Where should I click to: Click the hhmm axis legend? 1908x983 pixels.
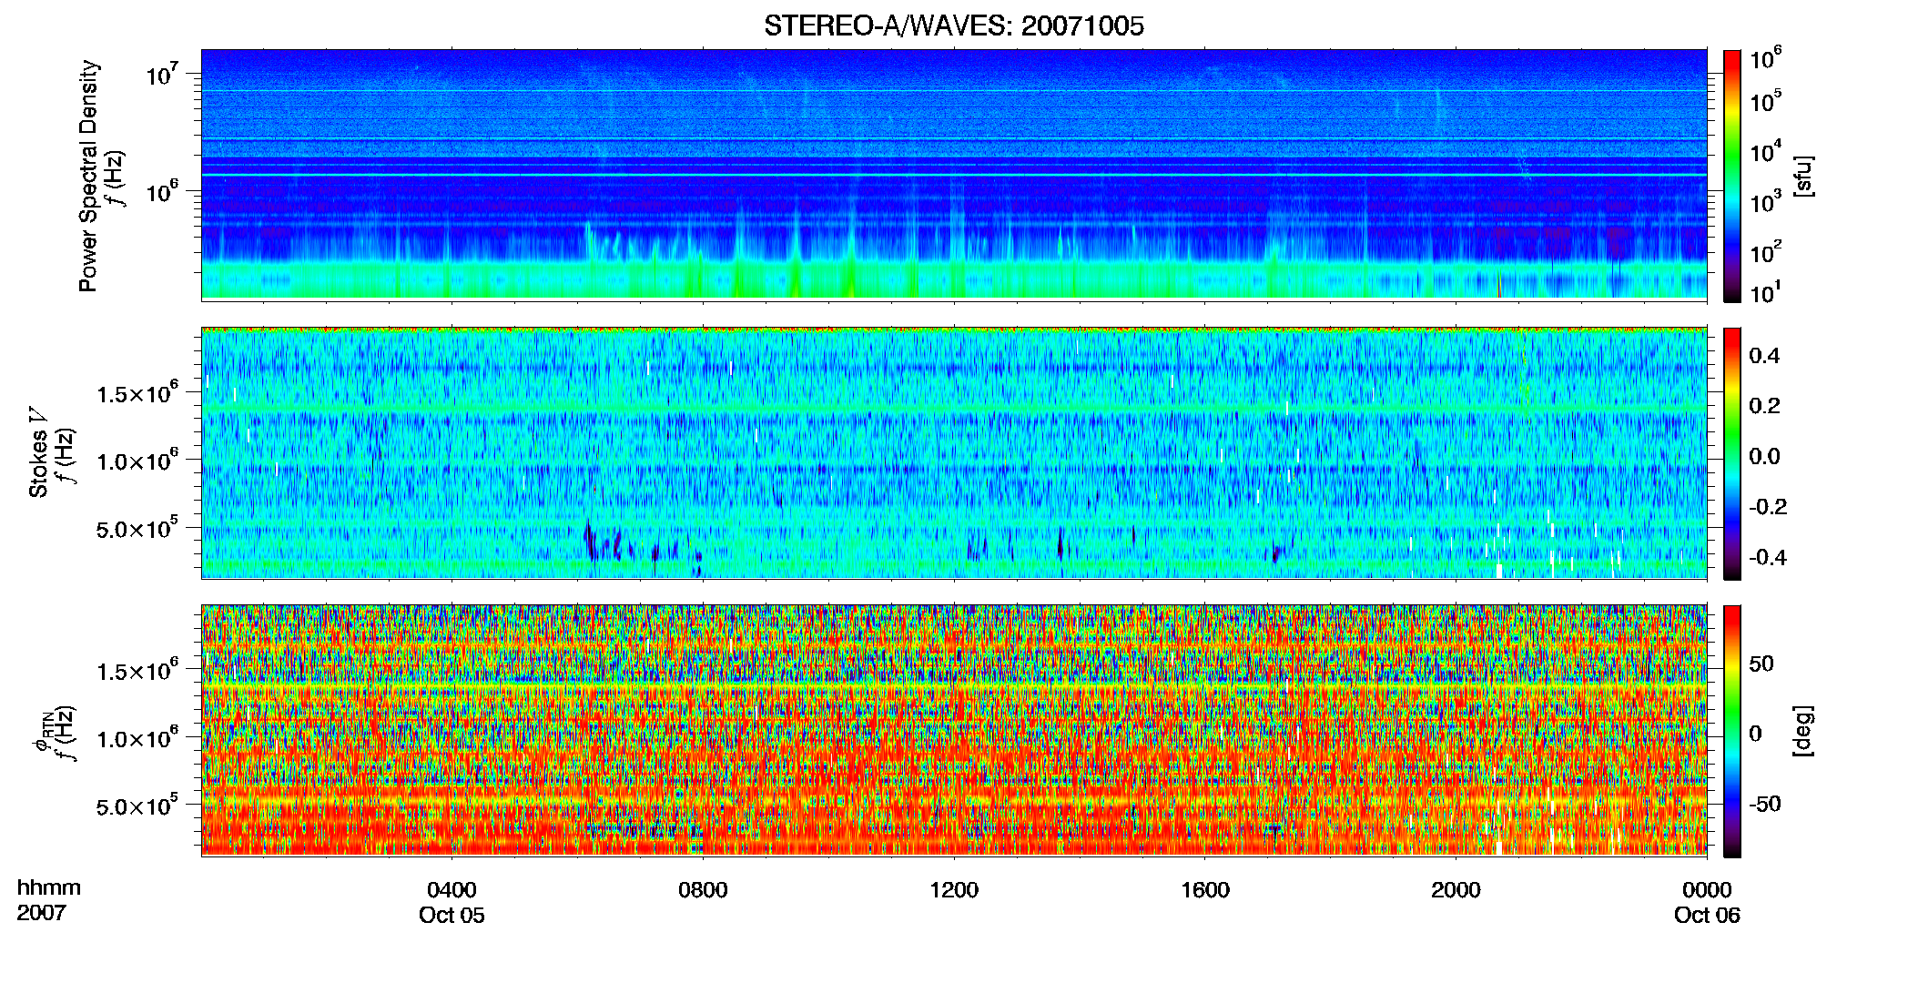point(49,888)
